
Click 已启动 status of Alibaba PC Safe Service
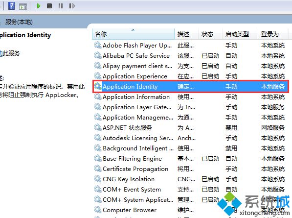[x=210, y=55]
